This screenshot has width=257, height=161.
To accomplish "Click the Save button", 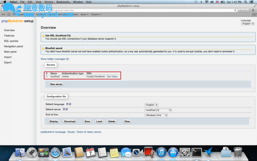I will (87, 122).
